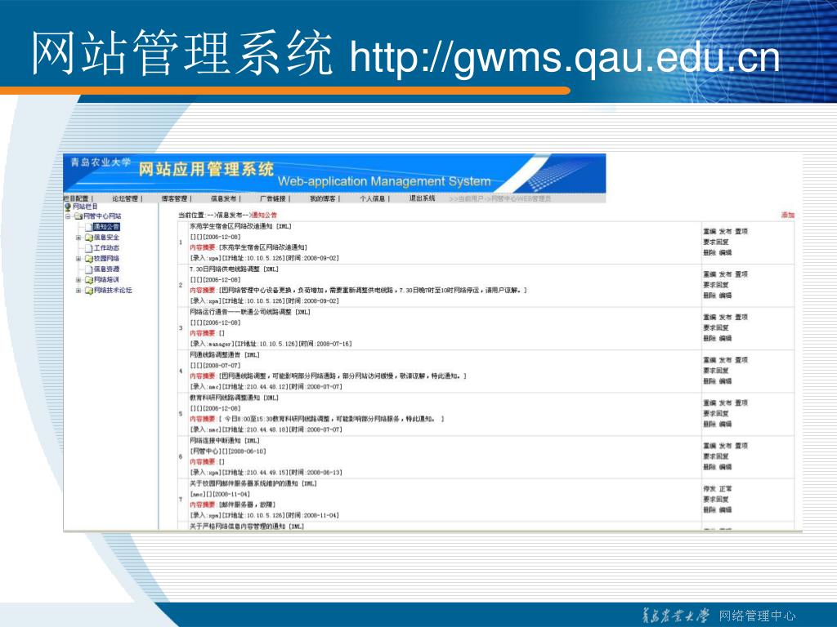837x627 pixels.
Task: Click 发布 for article row 1
Action: click(726, 231)
